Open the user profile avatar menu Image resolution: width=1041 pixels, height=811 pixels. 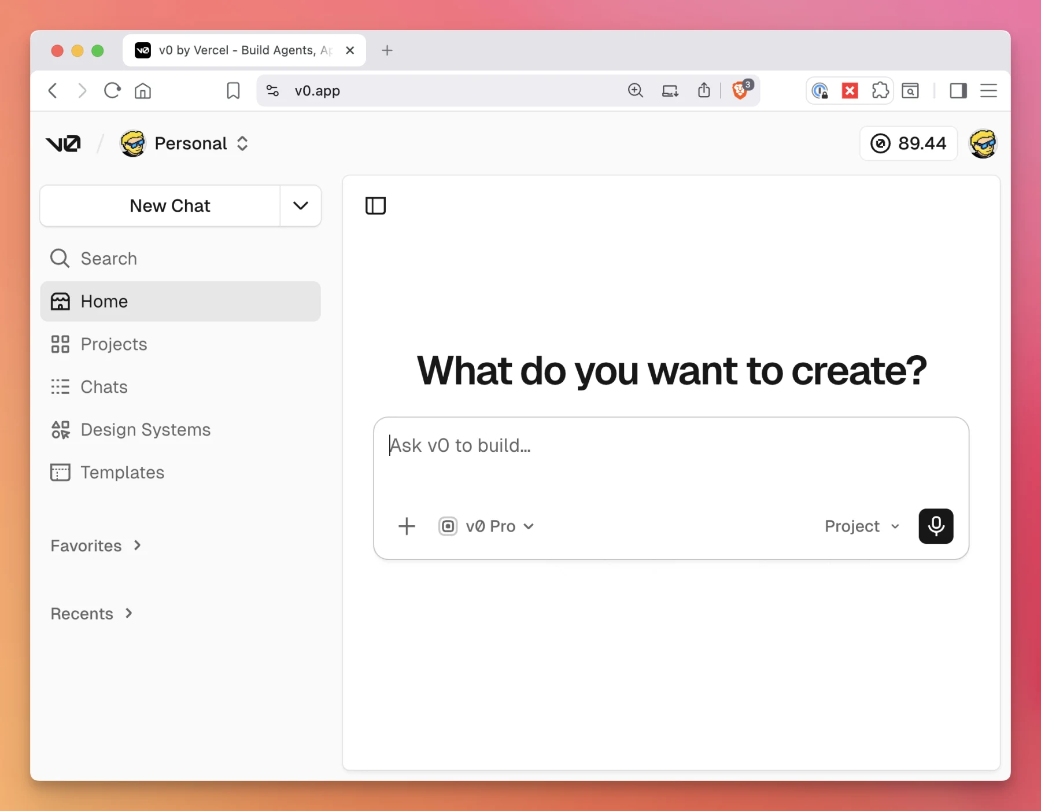[983, 143]
